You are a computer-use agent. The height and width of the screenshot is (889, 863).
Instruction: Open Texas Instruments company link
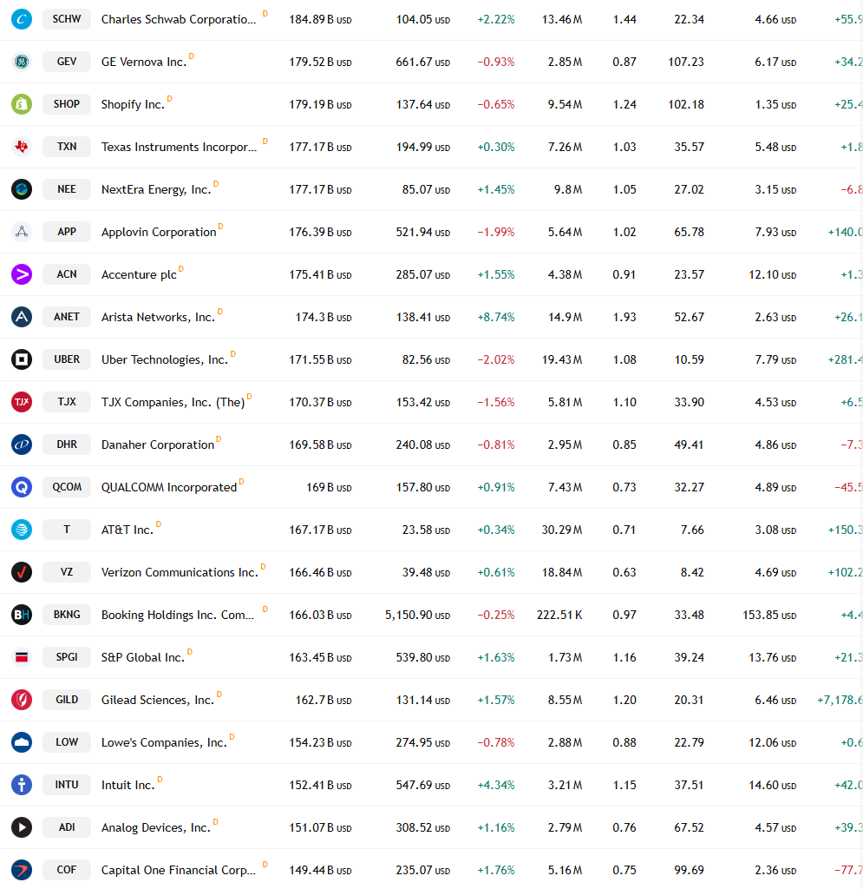click(x=179, y=147)
